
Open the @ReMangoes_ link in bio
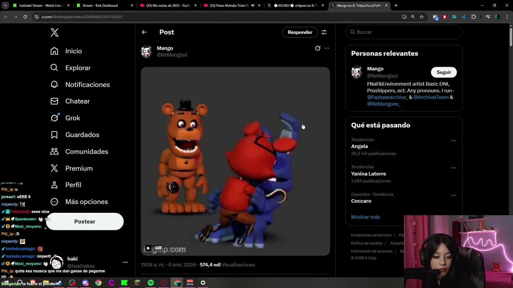pyautogui.click(x=384, y=104)
